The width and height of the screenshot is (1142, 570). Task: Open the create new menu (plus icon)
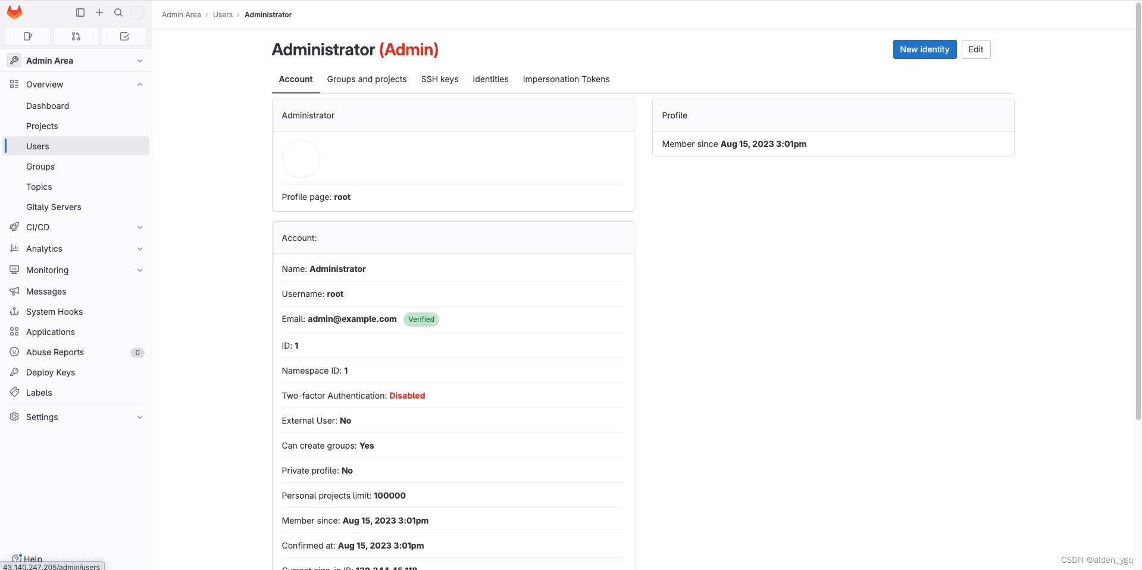point(99,12)
